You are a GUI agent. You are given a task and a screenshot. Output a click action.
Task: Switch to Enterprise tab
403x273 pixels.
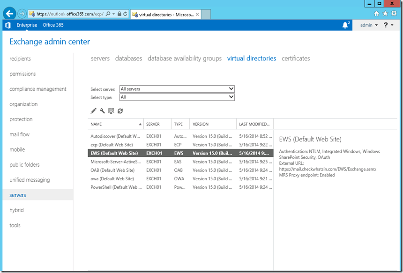27,25
